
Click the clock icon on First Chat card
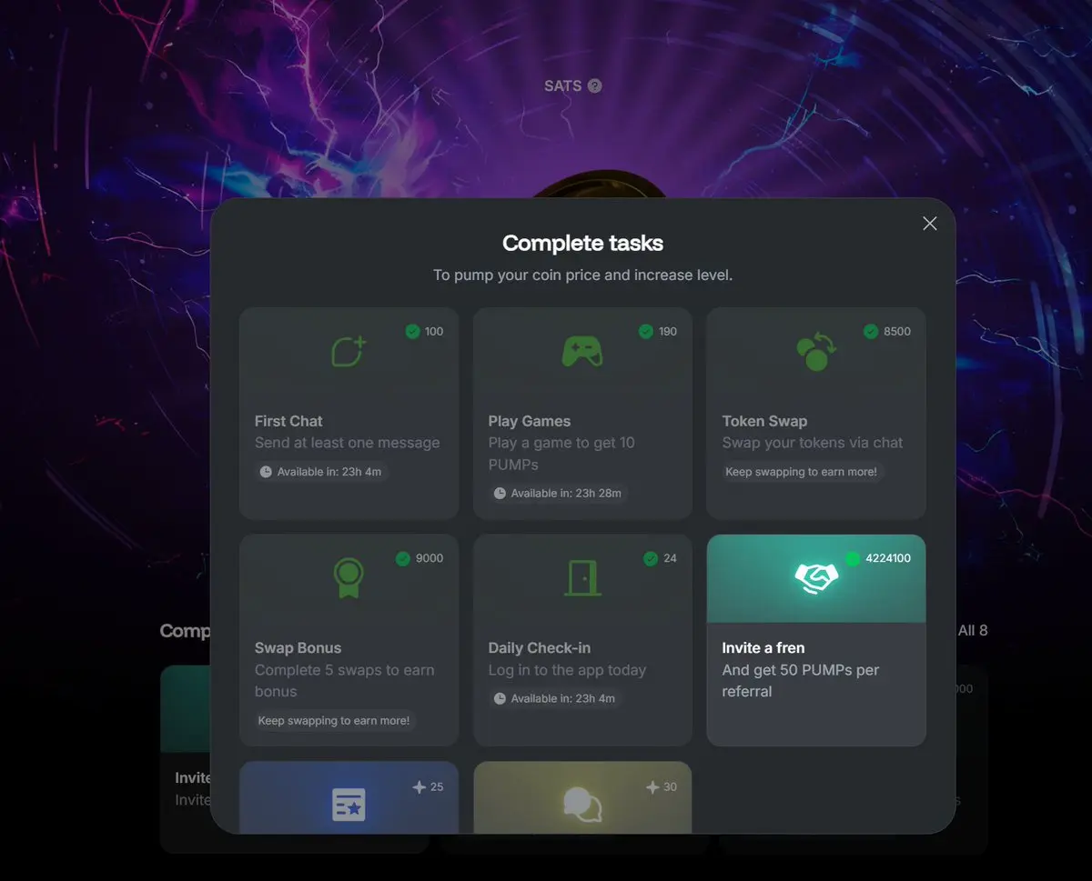[266, 472]
